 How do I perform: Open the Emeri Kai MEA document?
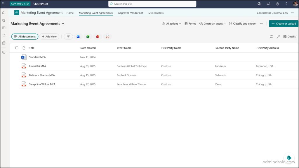tap(38, 66)
